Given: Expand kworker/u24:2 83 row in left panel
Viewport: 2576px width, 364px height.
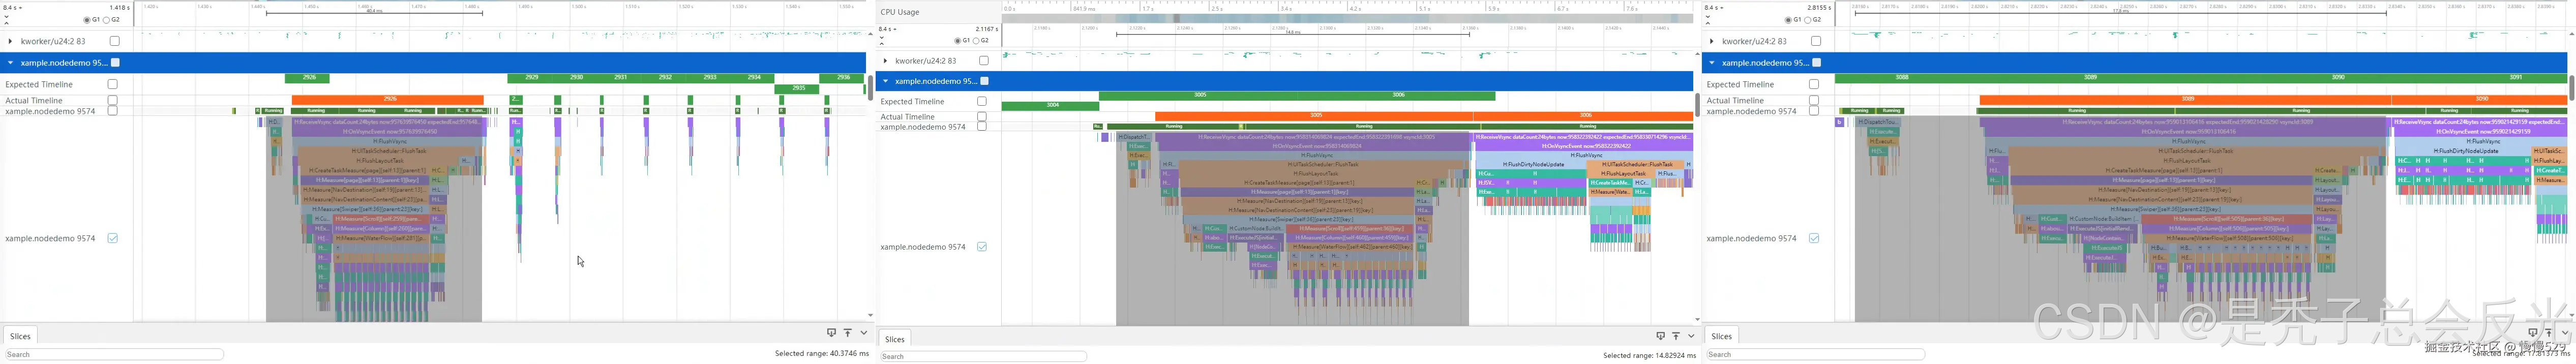Looking at the screenshot, I should (x=10, y=41).
